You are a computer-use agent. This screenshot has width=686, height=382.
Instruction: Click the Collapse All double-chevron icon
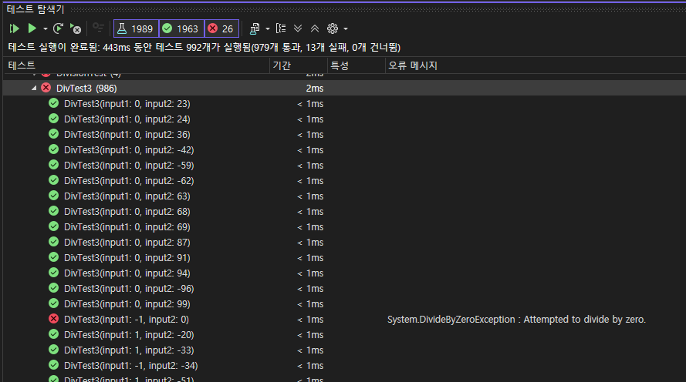point(315,28)
